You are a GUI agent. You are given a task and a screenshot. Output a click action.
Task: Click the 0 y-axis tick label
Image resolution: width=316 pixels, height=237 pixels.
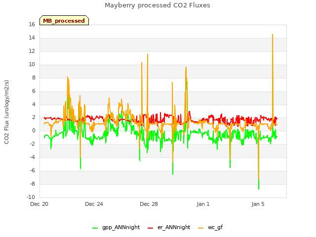click(x=34, y=131)
